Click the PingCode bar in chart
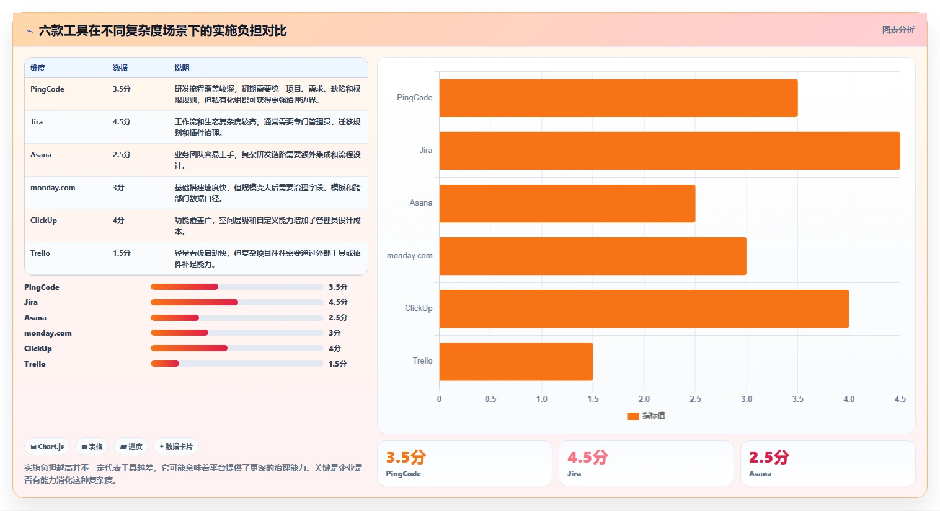This screenshot has width=940, height=511. pyautogui.click(x=618, y=98)
